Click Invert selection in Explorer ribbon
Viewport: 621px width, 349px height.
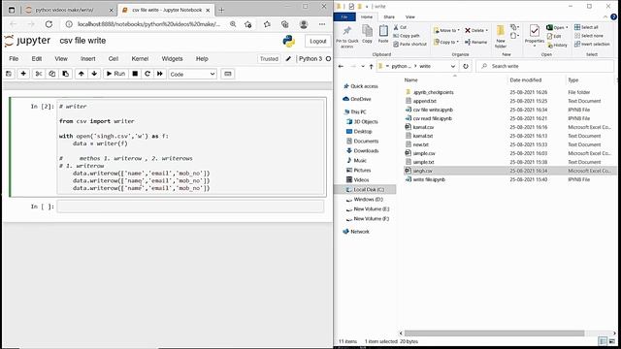(592, 44)
